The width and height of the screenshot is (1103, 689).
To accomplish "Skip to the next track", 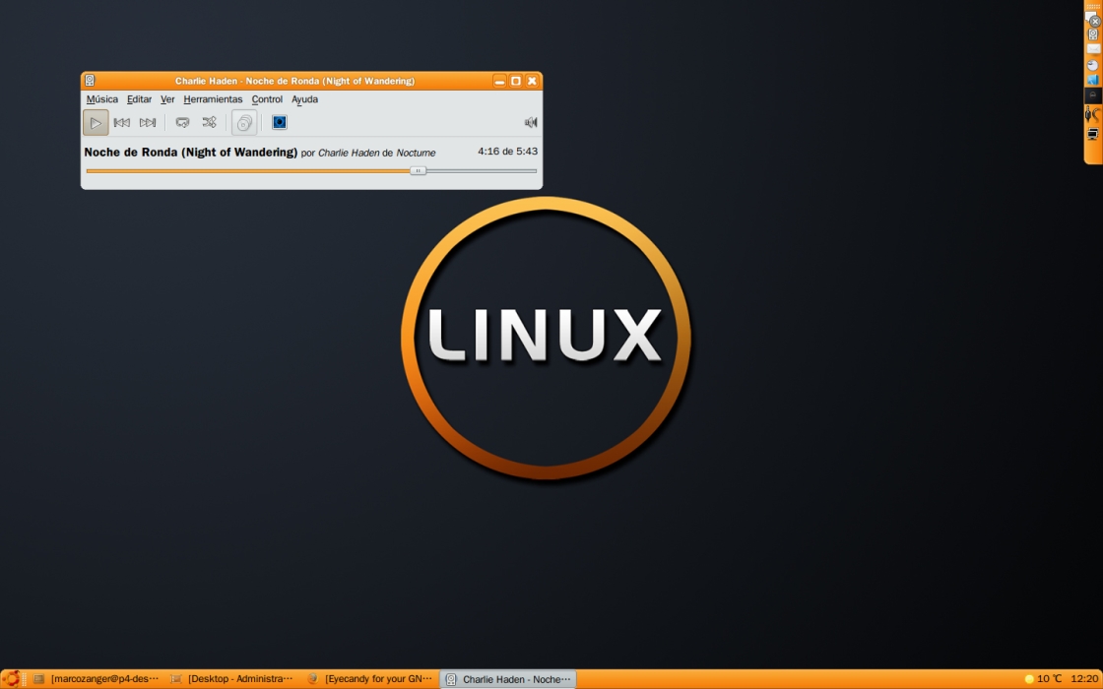I will point(147,122).
